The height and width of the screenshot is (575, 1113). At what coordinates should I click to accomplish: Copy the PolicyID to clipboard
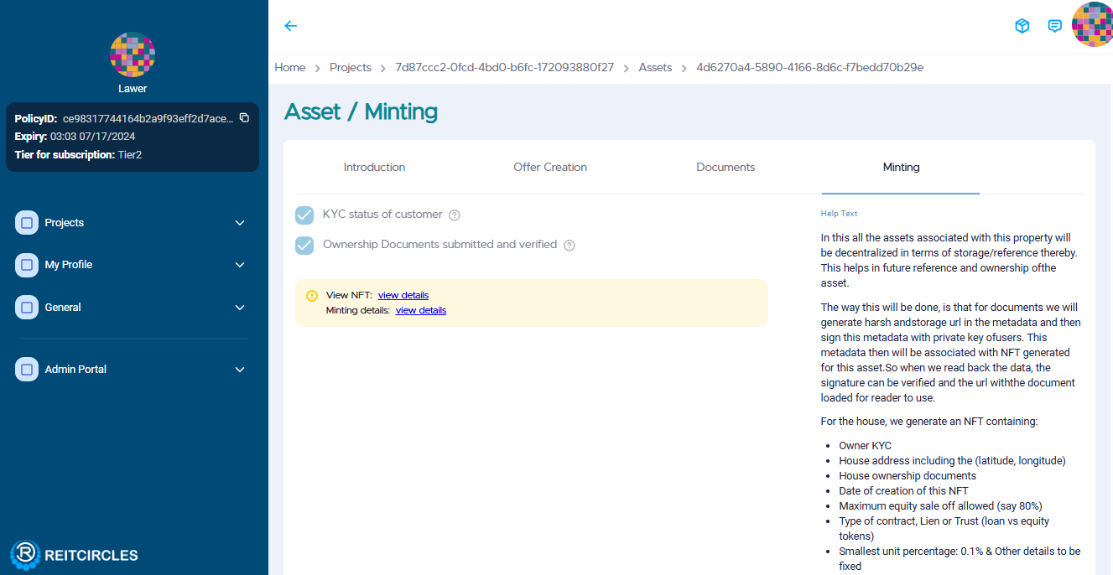(244, 118)
